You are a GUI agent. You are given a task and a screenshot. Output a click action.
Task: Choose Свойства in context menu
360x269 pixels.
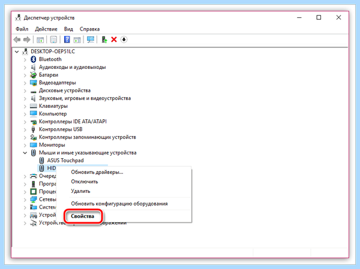(x=82, y=216)
